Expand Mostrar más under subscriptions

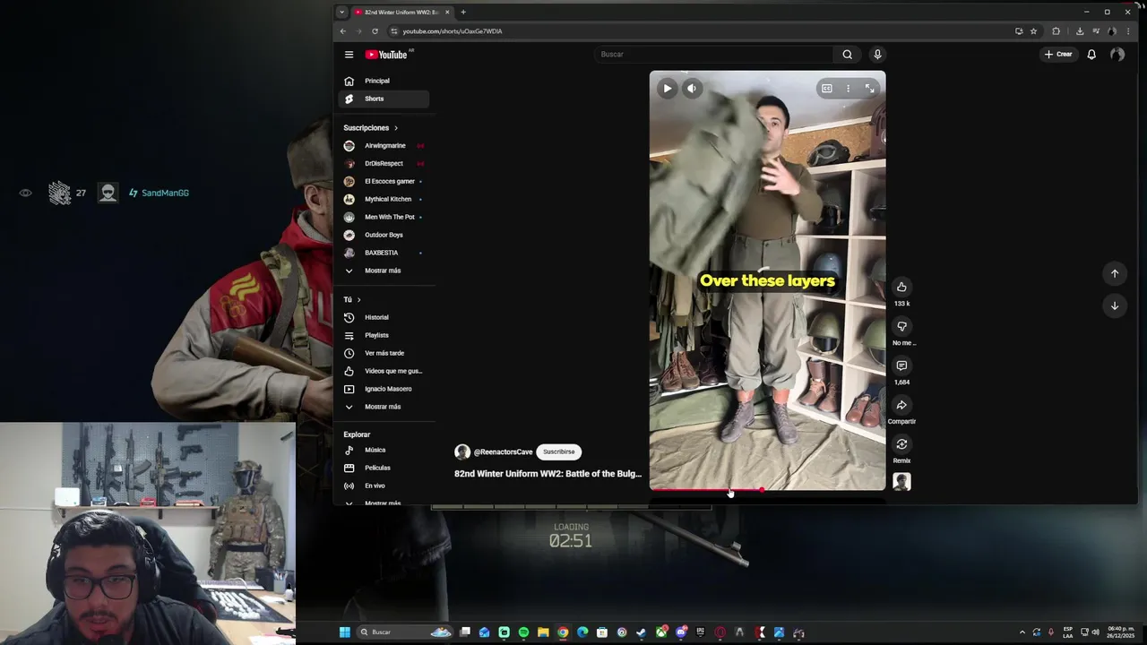[384, 271]
